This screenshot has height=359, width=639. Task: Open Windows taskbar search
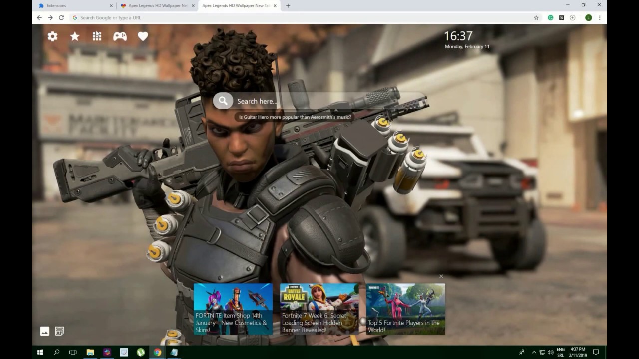[56, 352]
